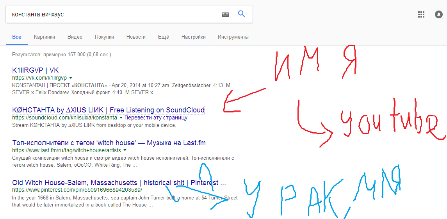Click the pinterest.com/pin URL text
The width and height of the screenshot is (447, 219).
point(77,190)
